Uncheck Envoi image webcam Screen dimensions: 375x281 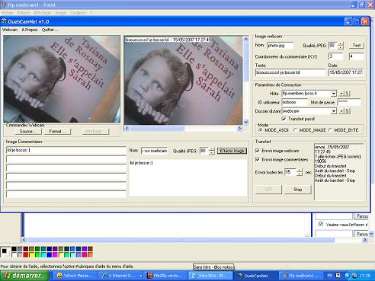tap(257, 151)
